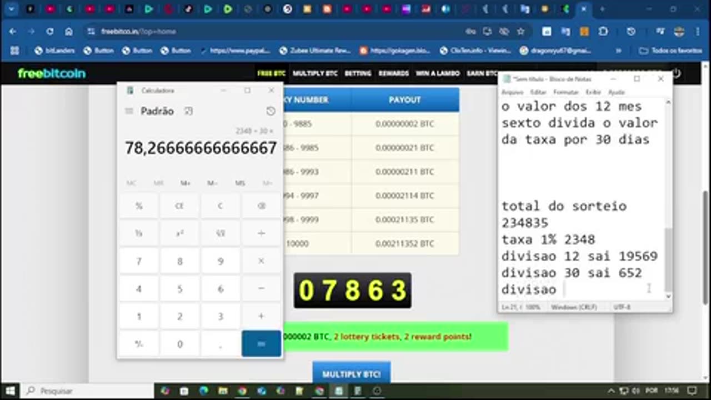Click digit 2 in Calculator

coord(179,317)
